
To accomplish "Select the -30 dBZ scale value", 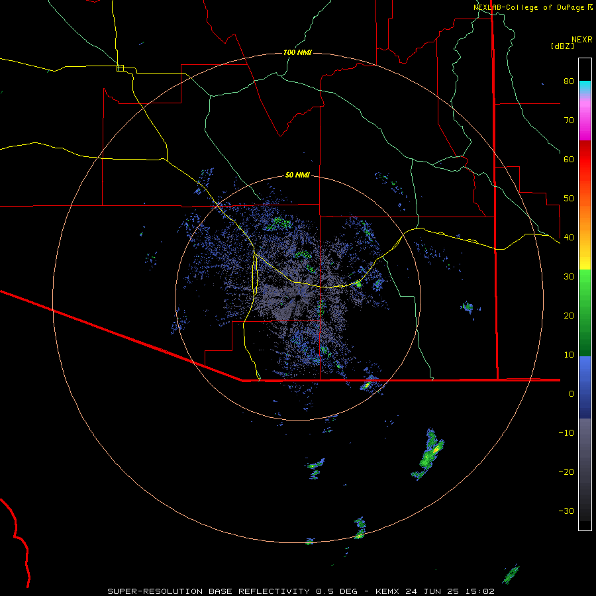I will point(566,511).
